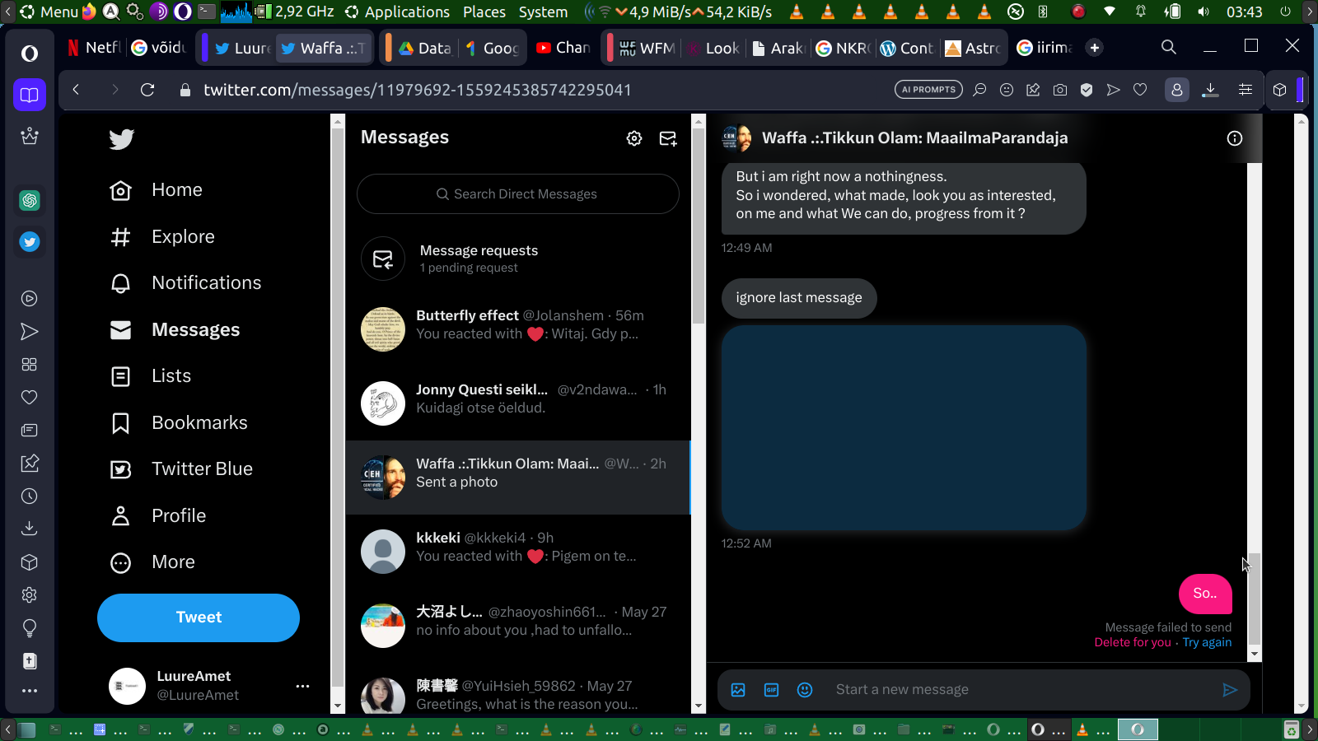Screen dimensions: 1318x741
Task: Open Lists page
Action: click(x=151, y=376)
